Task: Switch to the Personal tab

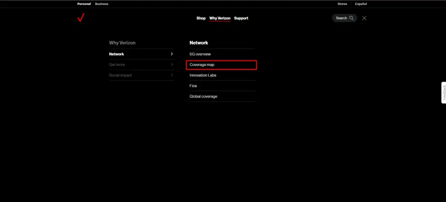Action: (x=84, y=4)
